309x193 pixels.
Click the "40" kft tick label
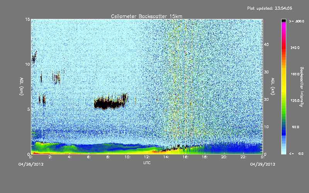(266, 44)
